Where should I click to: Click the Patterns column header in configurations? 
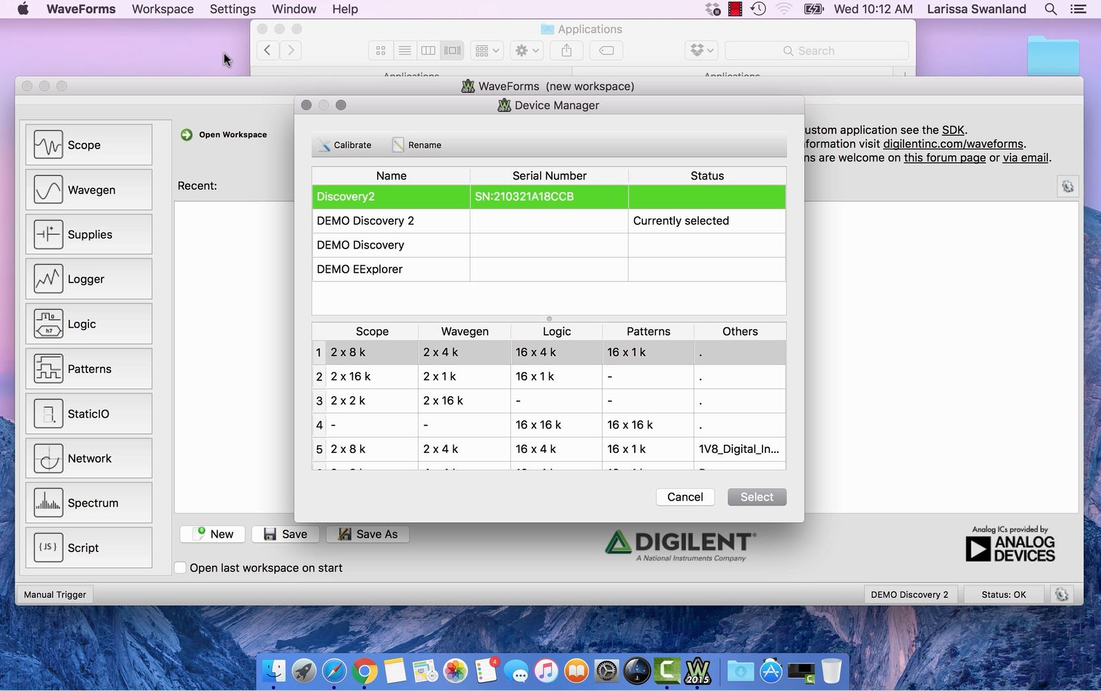click(x=648, y=331)
